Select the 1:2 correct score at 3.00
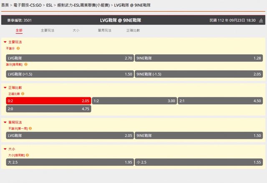This screenshot has width=267, height=183. [x=134, y=101]
